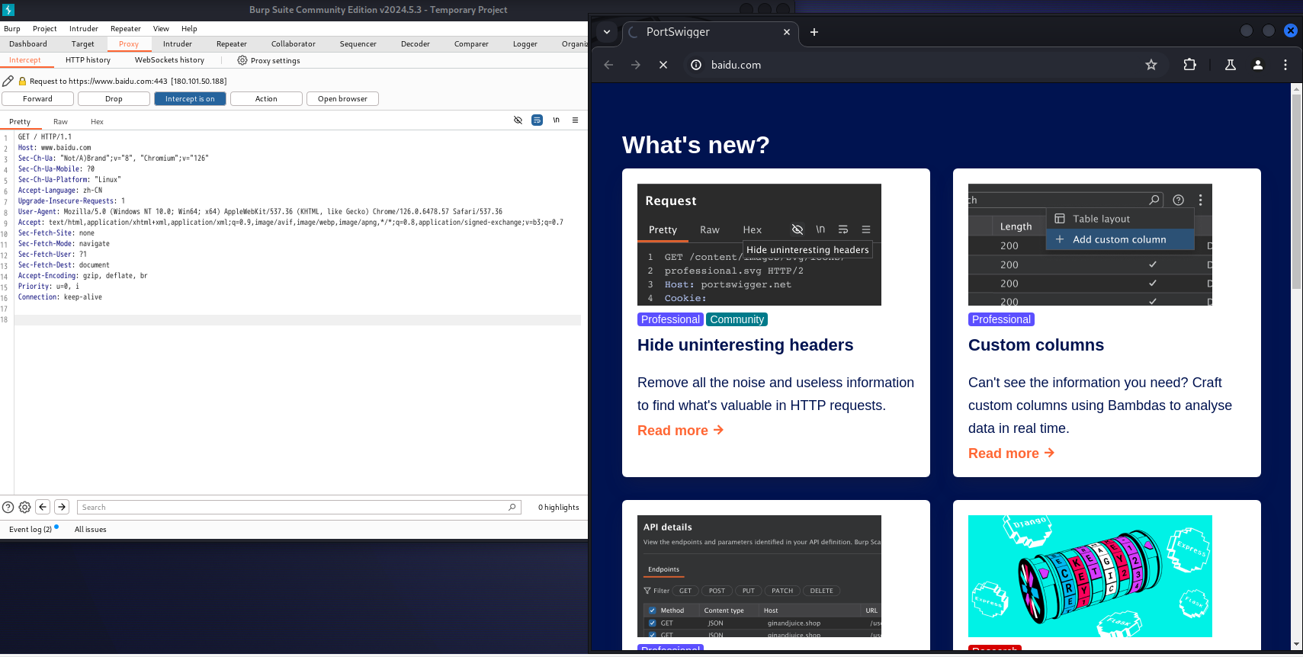Screen dimensions: 1303x657
Task: Go to previous search match arrow
Action: pyautogui.click(x=43, y=507)
